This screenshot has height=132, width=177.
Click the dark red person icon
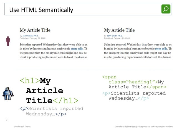point(8,41)
